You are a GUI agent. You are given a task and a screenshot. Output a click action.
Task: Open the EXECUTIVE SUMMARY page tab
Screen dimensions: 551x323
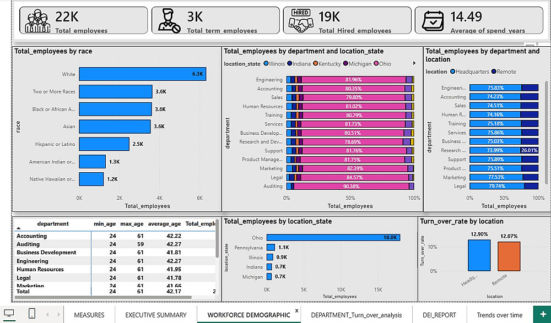156,315
